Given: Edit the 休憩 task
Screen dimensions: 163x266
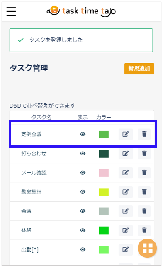Looking at the screenshot, I should point(126,230).
